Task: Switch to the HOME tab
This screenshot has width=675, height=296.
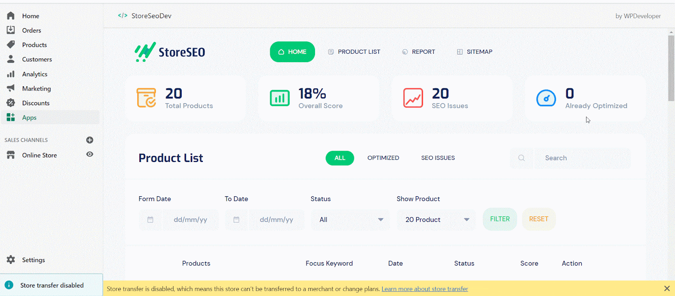Action: [293, 52]
